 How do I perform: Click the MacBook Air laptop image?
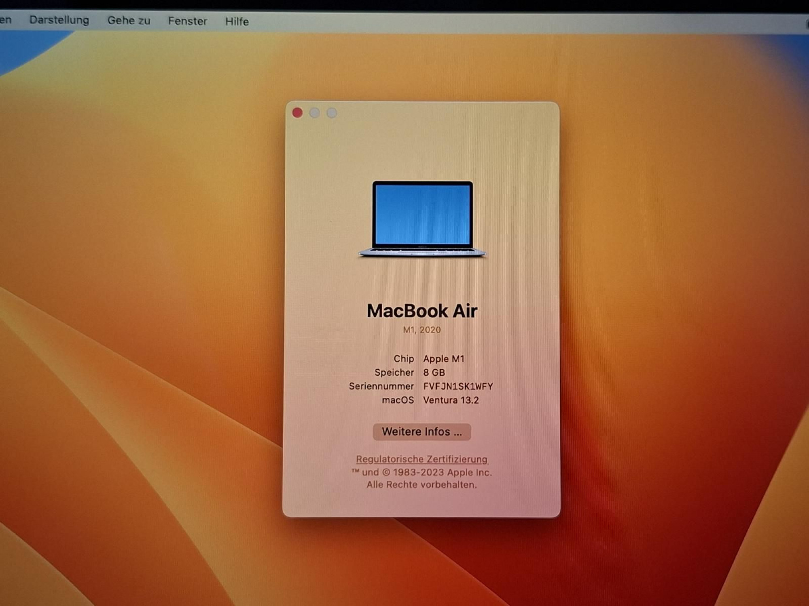[422, 219]
